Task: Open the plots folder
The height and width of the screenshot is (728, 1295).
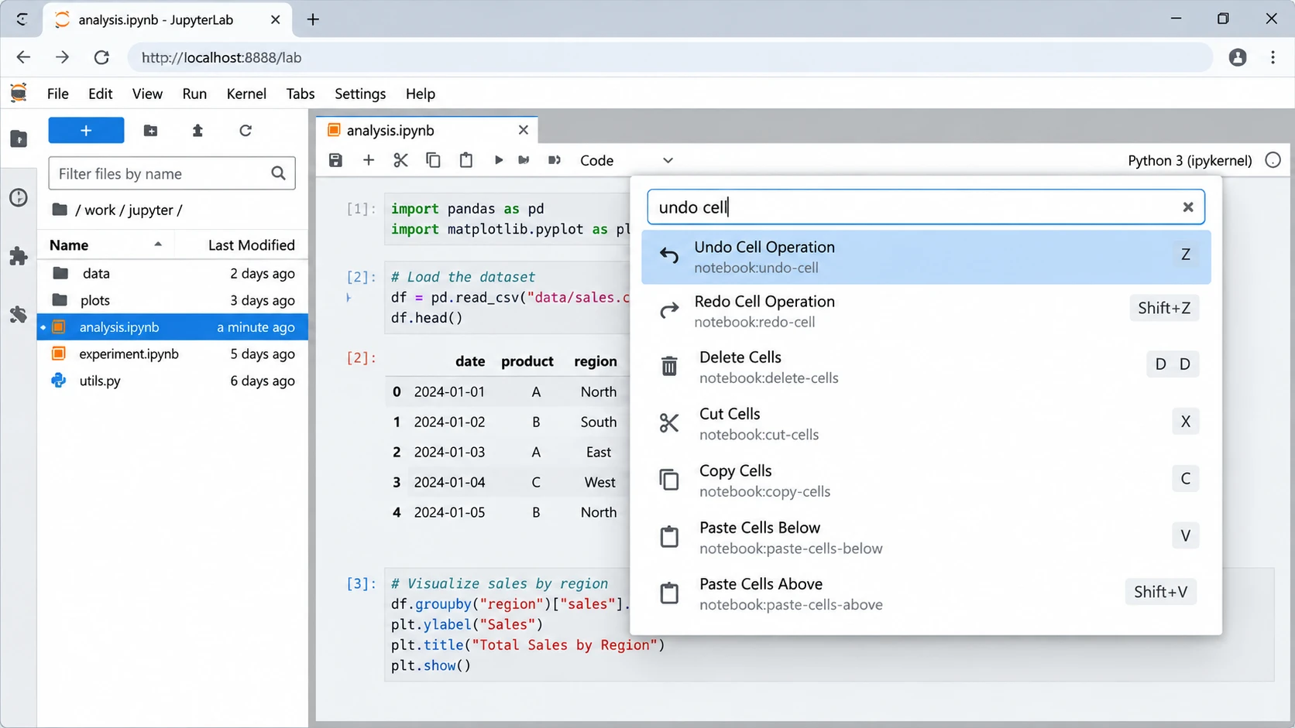Action: tap(173, 300)
